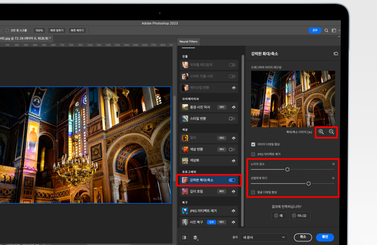
Task: Click the 화면 채우기 button
Action: tap(77, 30)
